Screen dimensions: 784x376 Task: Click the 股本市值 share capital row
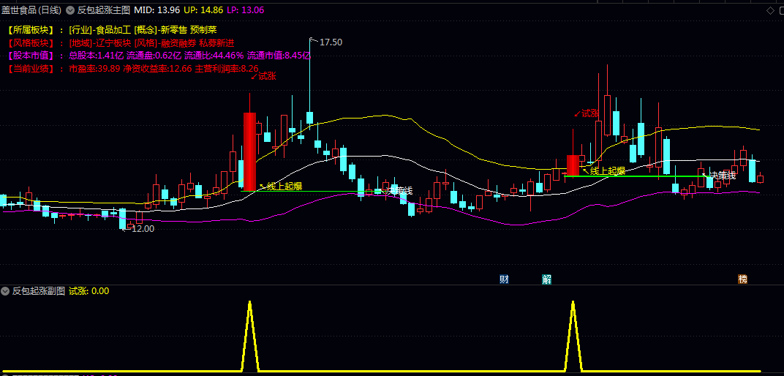[x=159, y=56]
